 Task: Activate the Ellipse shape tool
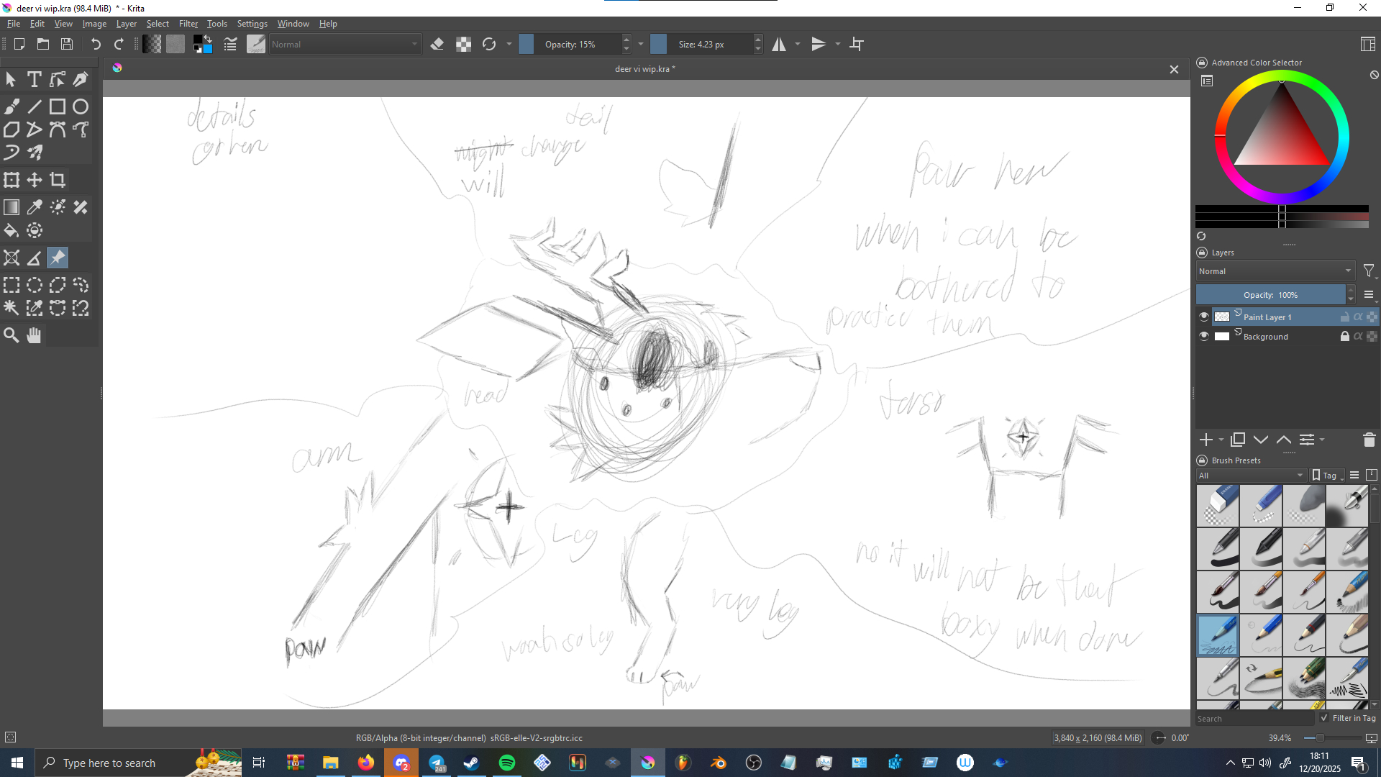point(81,106)
